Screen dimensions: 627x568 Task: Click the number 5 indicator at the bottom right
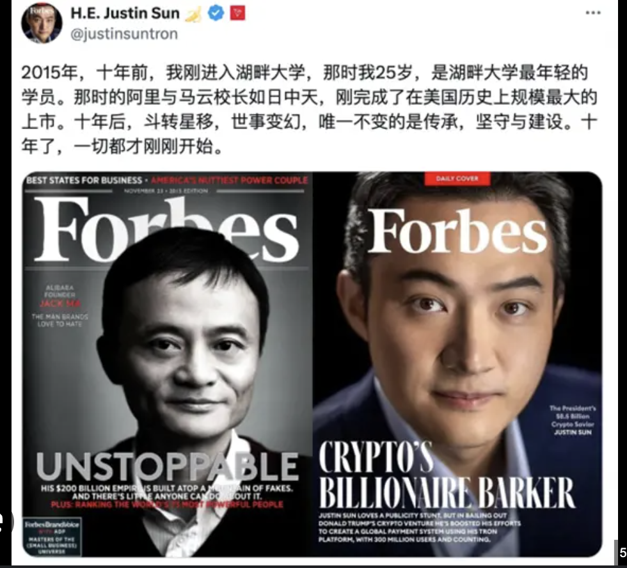point(621,553)
